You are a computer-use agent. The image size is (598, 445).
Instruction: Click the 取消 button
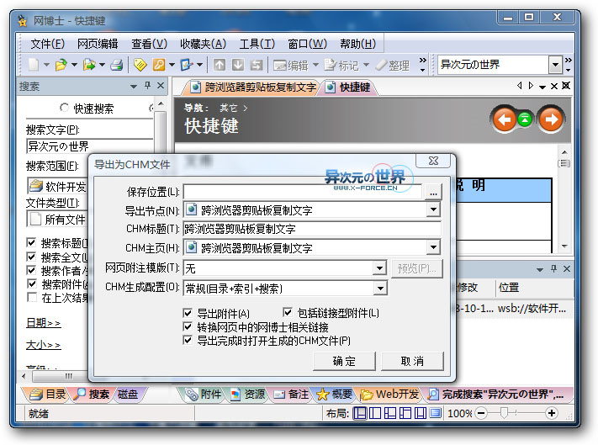pos(412,361)
